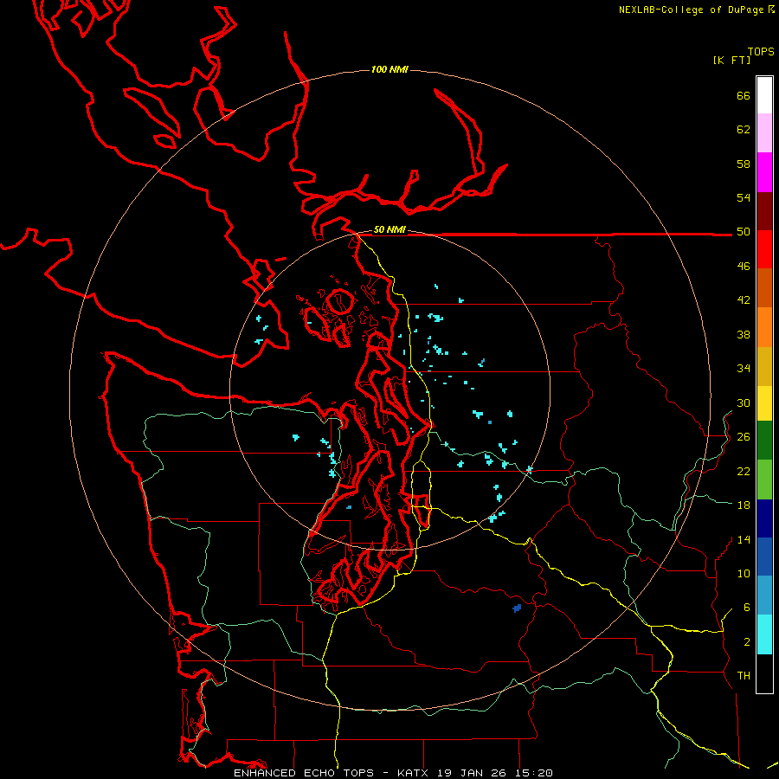This screenshot has width=779, height=779.
Task: Click the TH legend label
Action: coord(744,675)
